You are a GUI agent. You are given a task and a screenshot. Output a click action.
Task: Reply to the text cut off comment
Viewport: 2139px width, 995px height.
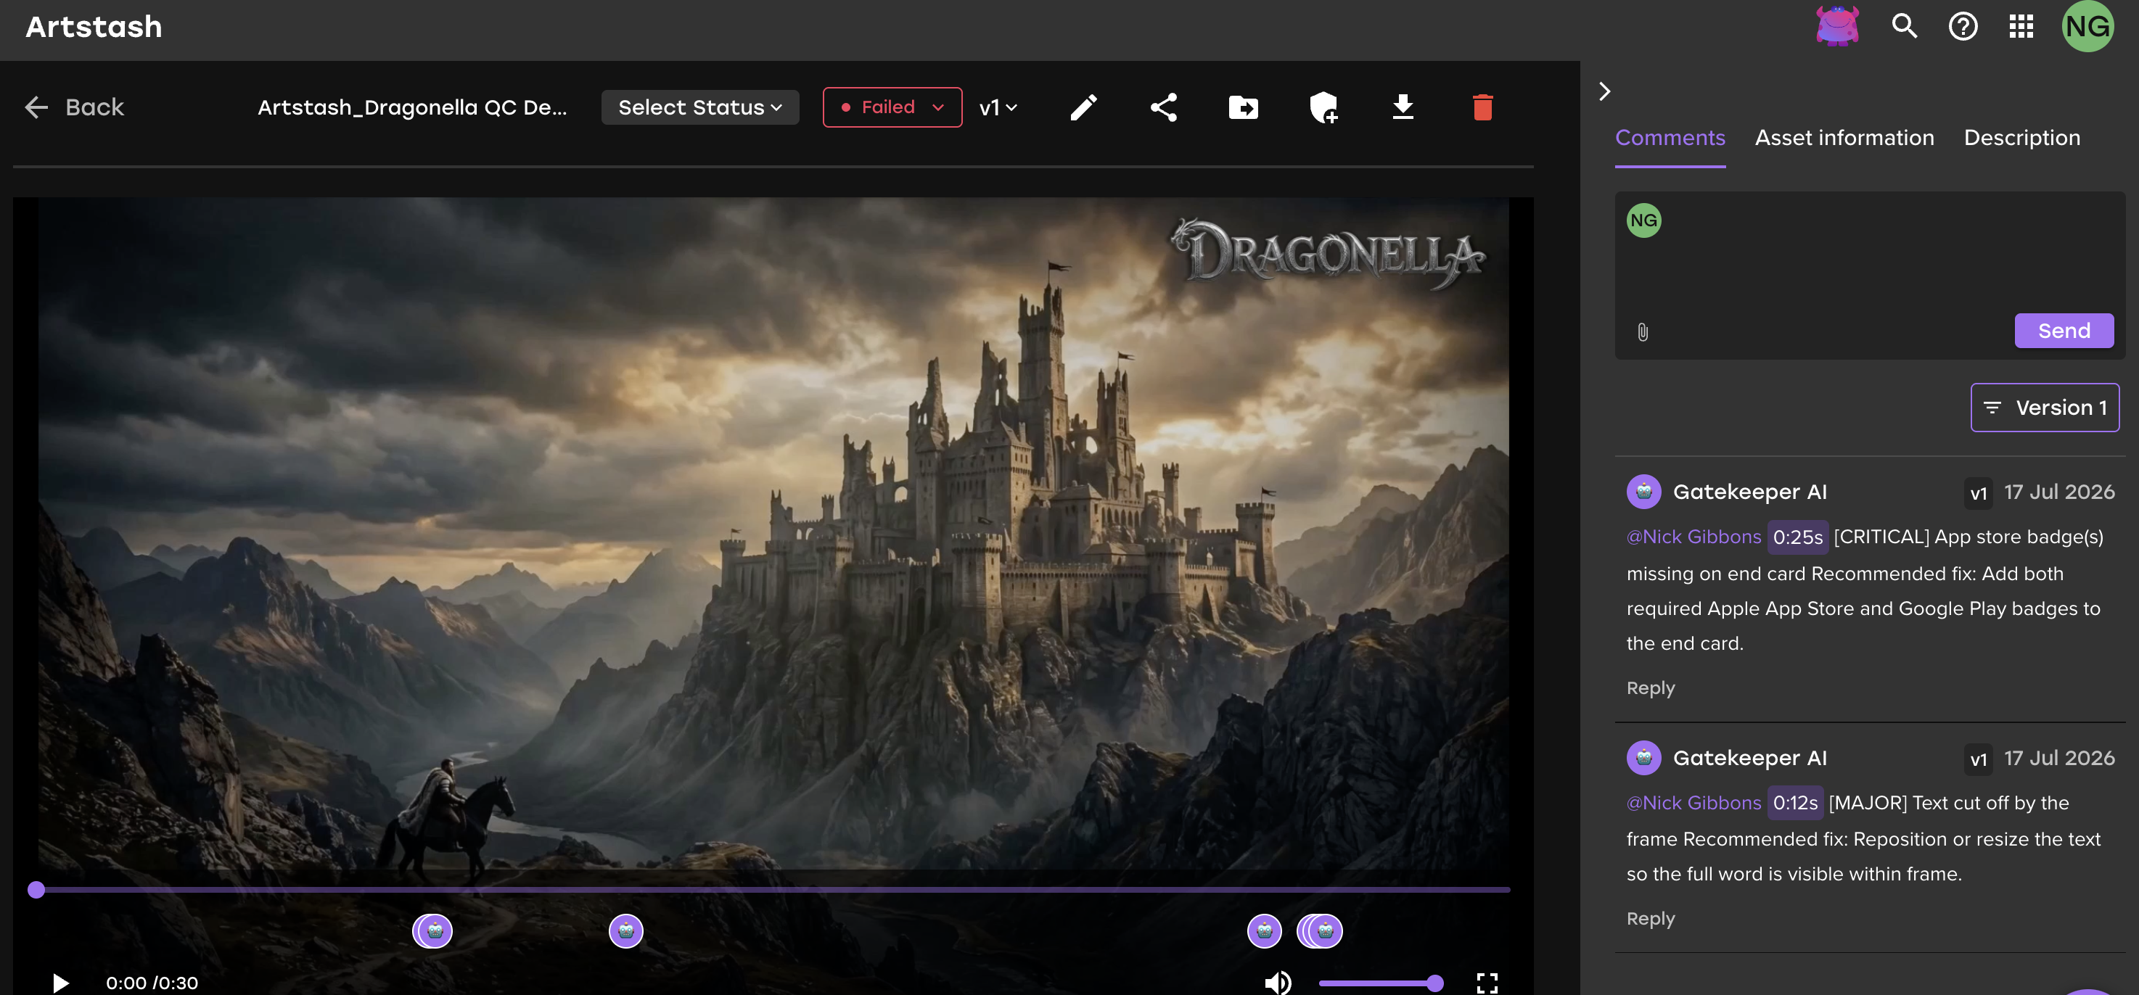[x=1651, y=919]
